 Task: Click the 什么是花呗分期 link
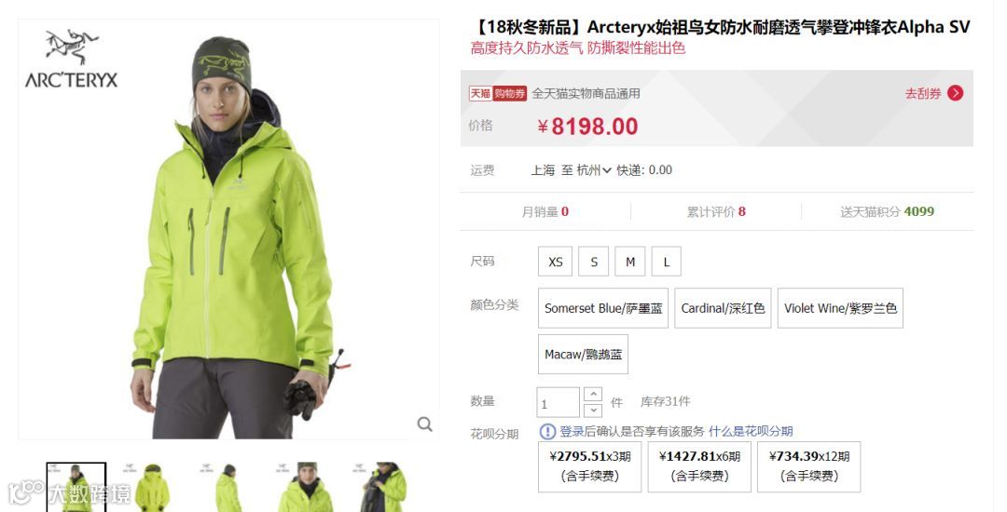(751, 431)
